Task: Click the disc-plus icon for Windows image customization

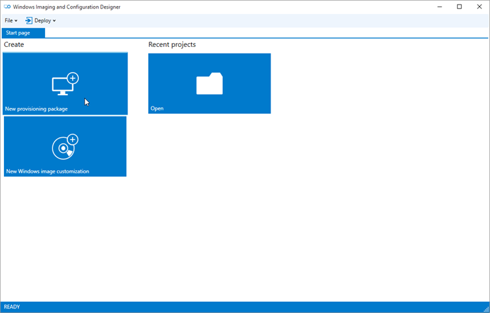Action: click(65, 146)
